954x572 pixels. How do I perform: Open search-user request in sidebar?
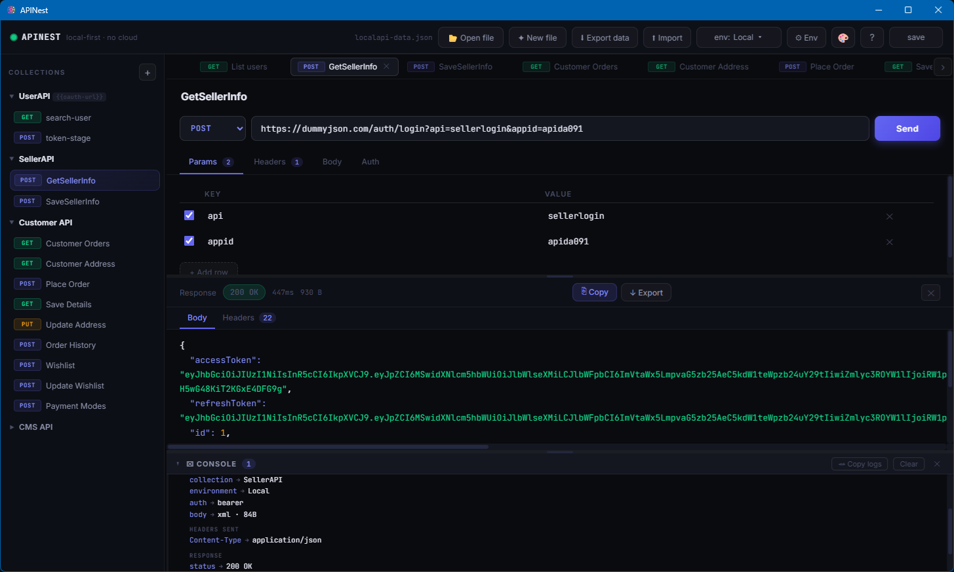[x=85, y=118]
